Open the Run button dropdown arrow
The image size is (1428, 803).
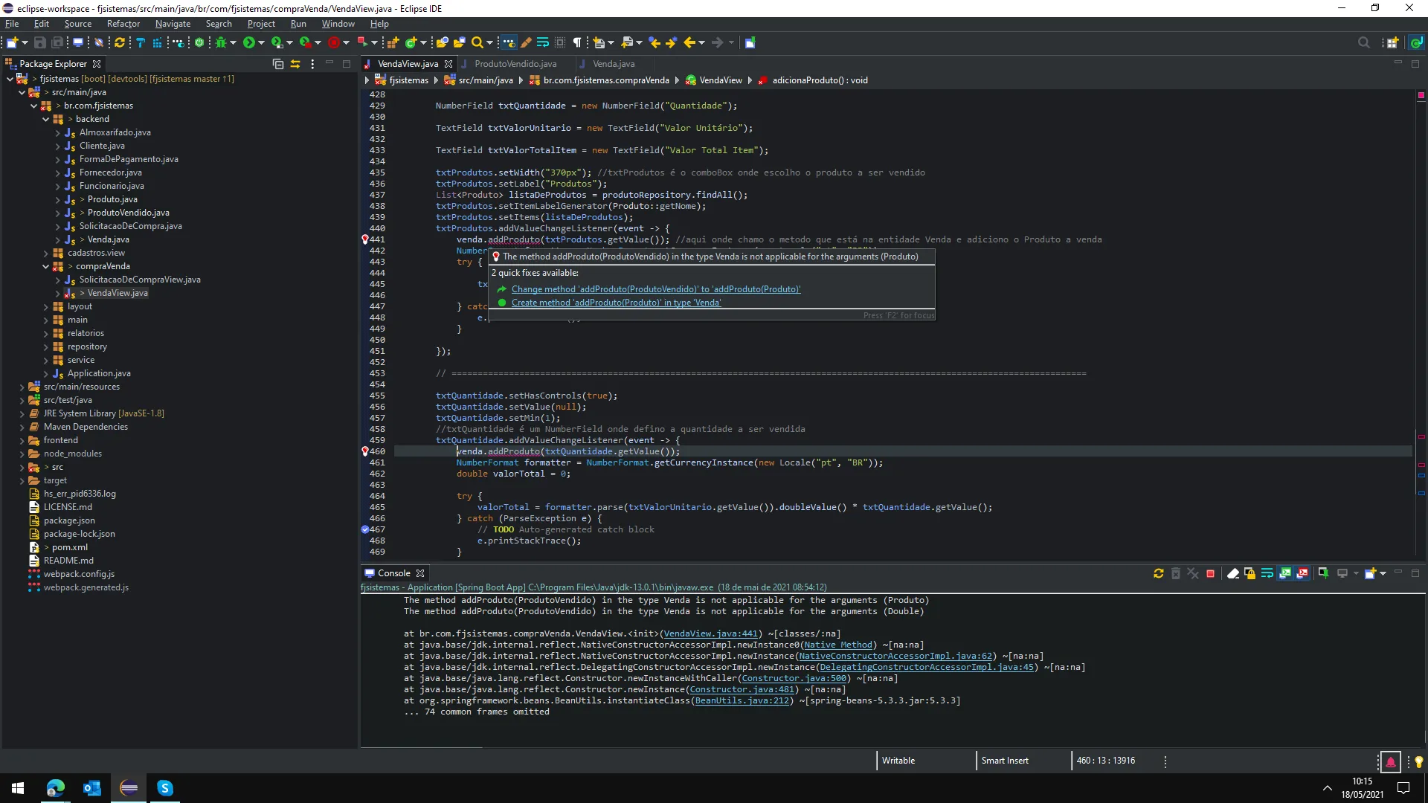[x=261, y=42]
